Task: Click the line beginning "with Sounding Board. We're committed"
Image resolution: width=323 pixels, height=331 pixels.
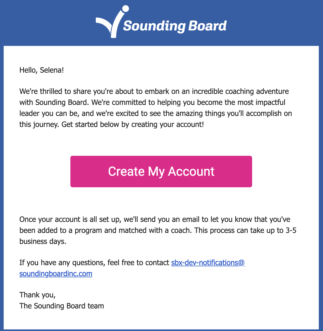Action: [x=152, y=102]
